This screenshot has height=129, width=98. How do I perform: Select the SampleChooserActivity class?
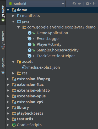click(58, 50)
